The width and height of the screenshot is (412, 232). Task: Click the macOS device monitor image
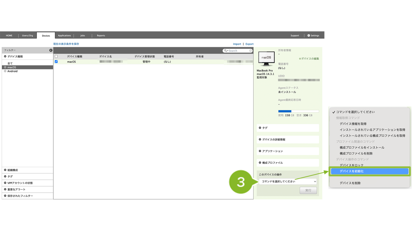coord(266,59)
